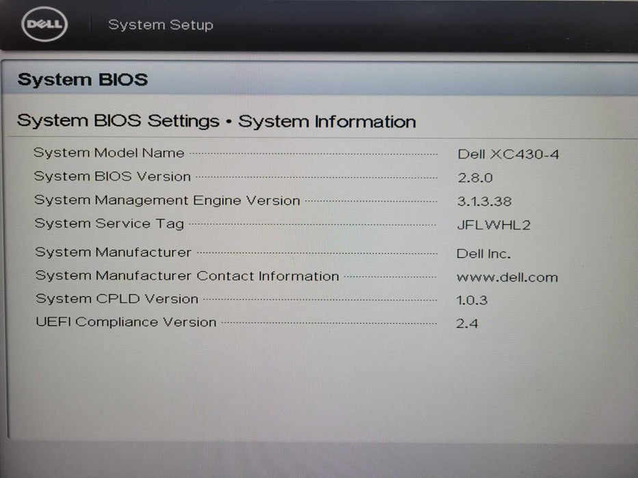The height and width of the screenshot is (478, 638).
Task: Select the System Model Name row
Action: click(x=109, y=153)
